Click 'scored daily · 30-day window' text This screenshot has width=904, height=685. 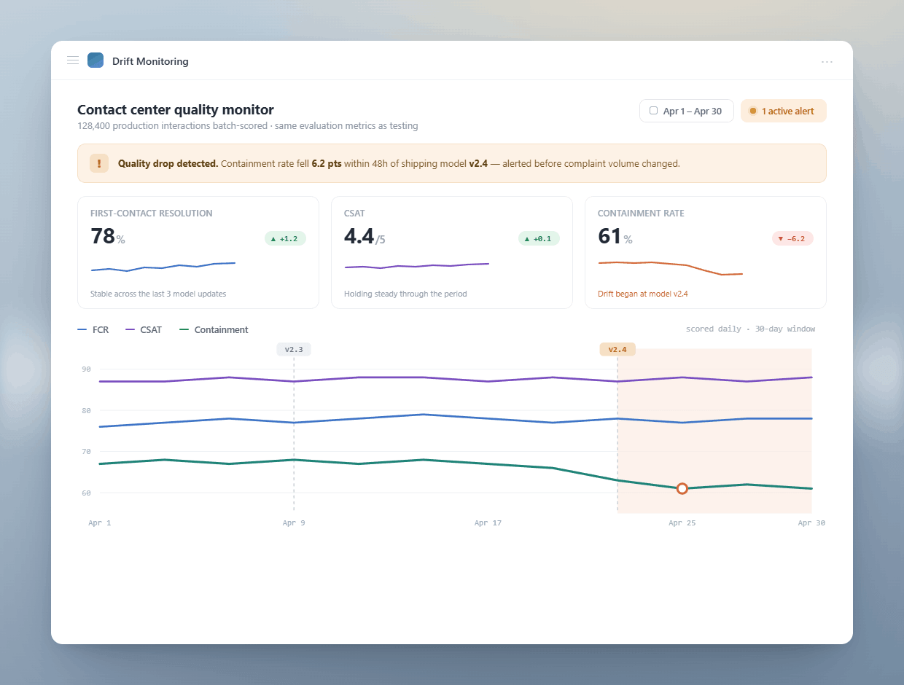point(750,329)
